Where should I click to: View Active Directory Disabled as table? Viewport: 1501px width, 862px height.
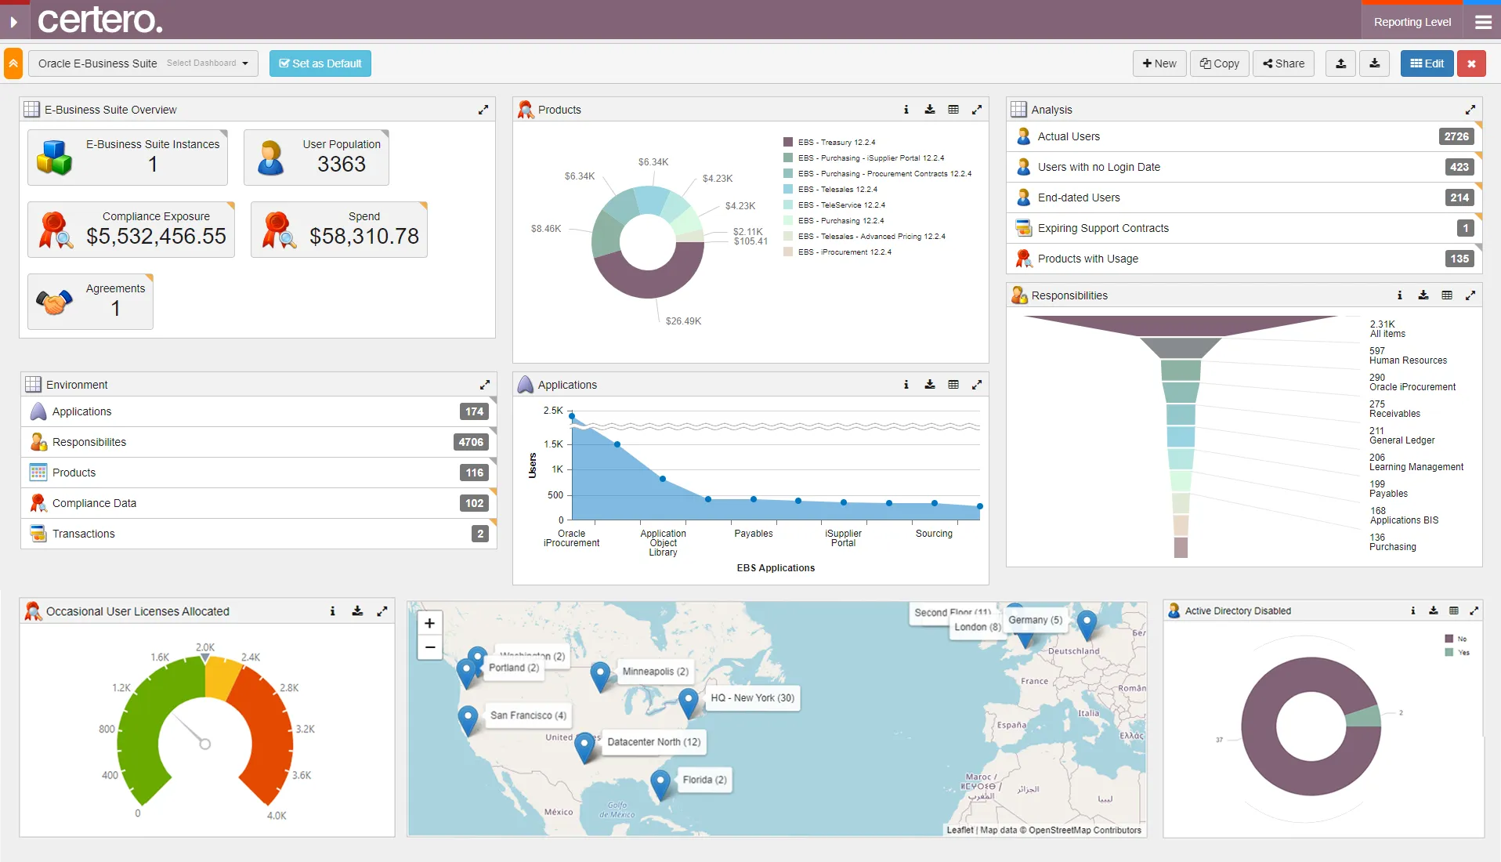pos(1454,610)
